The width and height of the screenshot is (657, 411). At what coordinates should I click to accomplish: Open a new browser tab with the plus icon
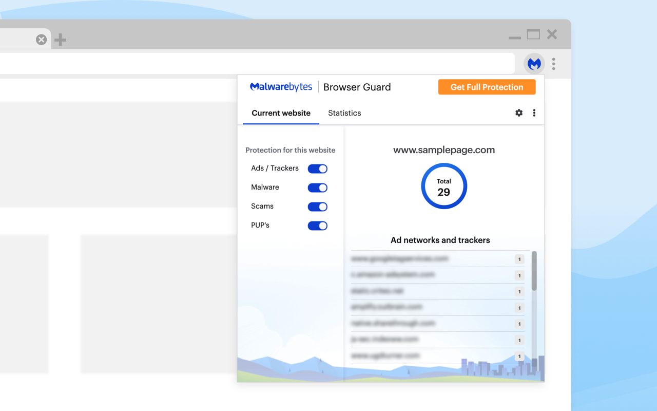(x=60, y=39)
